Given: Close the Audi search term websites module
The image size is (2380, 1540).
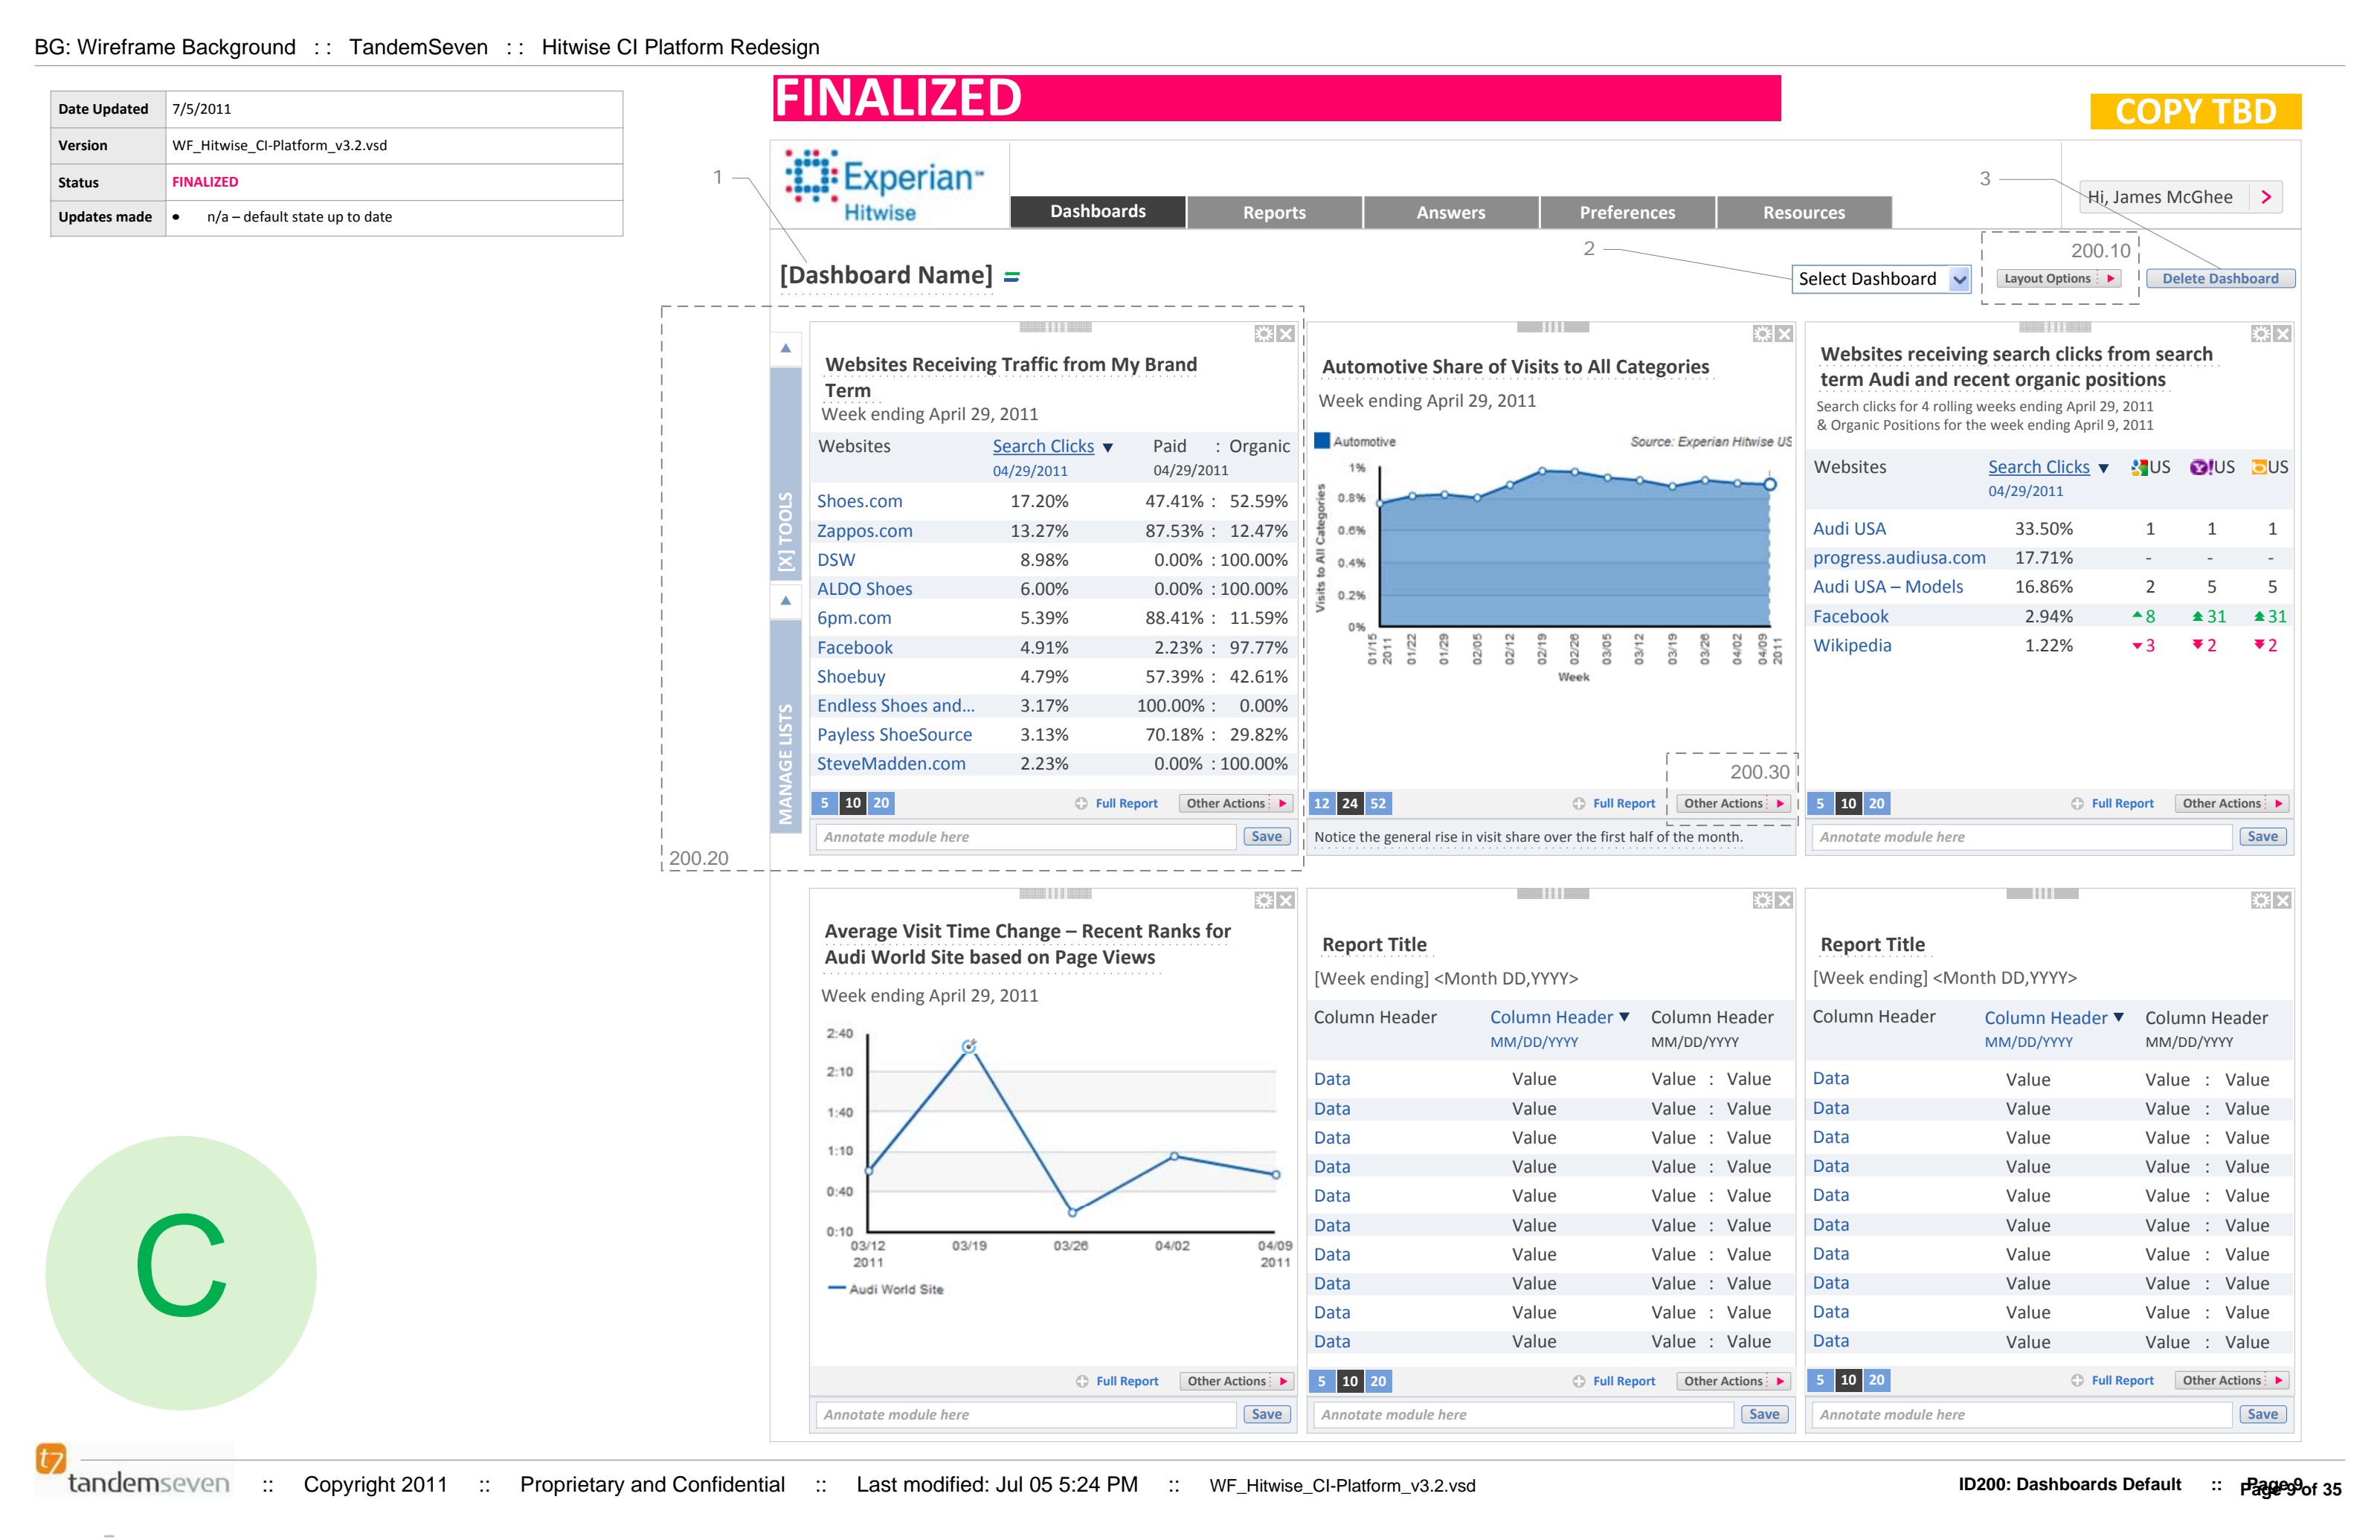Looking at the screenshot, I should [2282, 334].
